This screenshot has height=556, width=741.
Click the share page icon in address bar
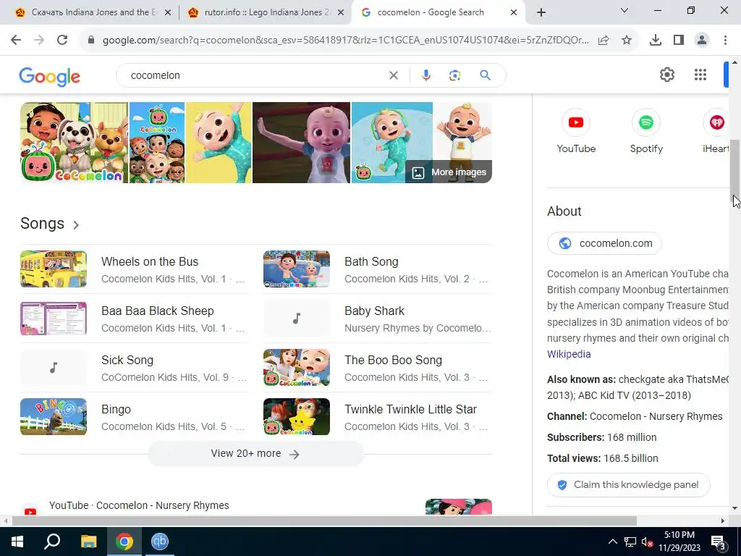pyautogui.click(x=604, y=41)
